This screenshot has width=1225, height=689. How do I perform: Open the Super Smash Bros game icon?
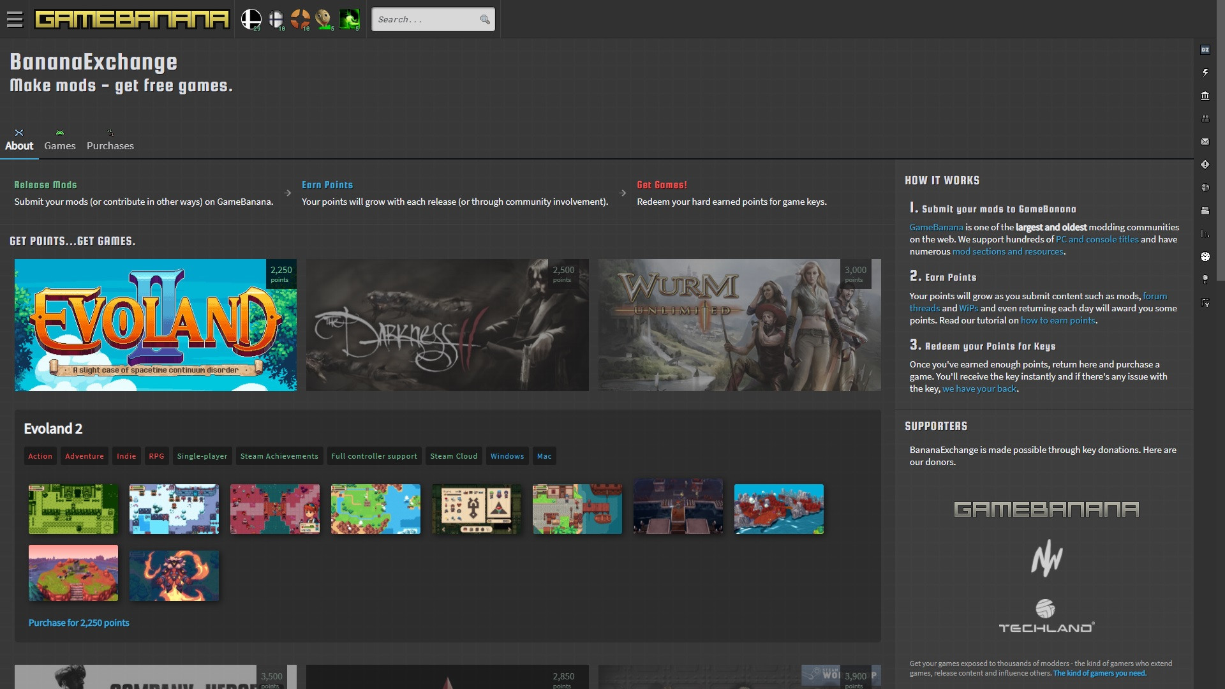point(251,18)
